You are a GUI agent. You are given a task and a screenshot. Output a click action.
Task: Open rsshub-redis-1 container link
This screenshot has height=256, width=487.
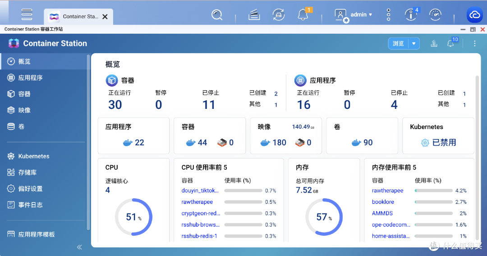(199, 236)
